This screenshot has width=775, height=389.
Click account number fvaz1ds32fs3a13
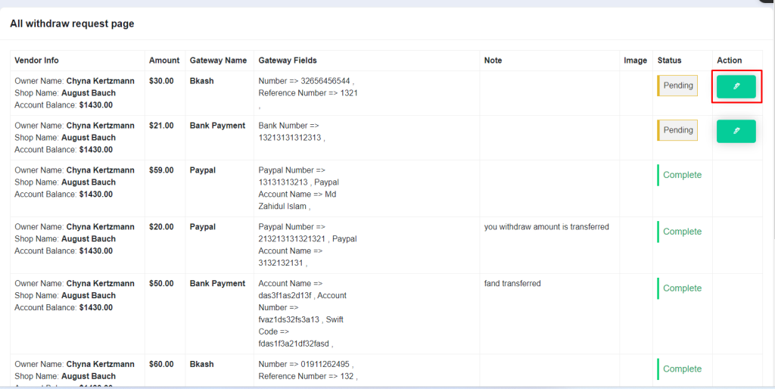click(x=290, y=320)
